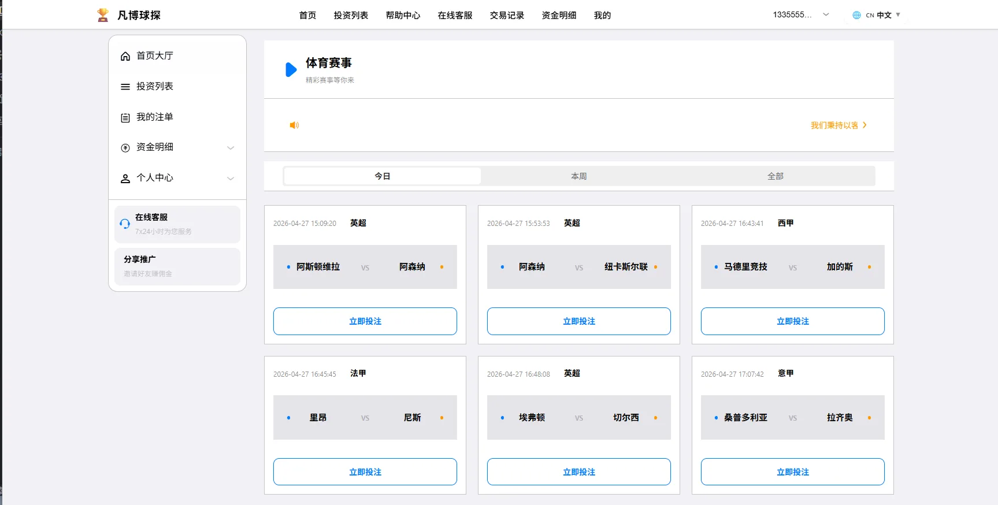Click the 体育赛事 section heading
The image size is (998, 505).
click(328, 63)
